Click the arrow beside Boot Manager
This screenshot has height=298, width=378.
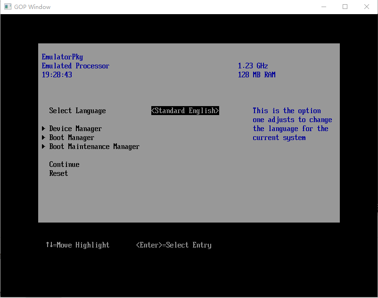44,137
